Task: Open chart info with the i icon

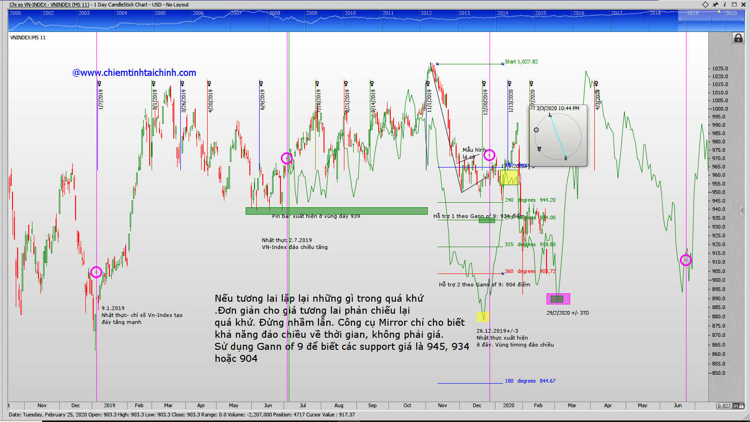Action: [x=725, y=5]
